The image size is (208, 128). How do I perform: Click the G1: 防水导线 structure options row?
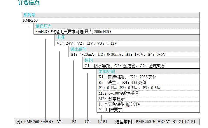pos(125,66)
